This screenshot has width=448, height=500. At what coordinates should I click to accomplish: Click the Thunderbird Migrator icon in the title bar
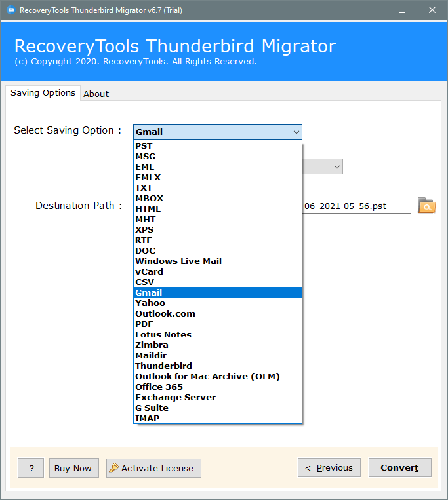pyautogui.click(x=11, y=10)
